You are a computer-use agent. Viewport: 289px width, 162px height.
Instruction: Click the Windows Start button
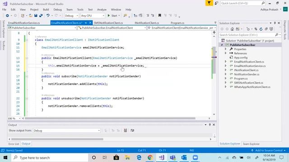5,157
